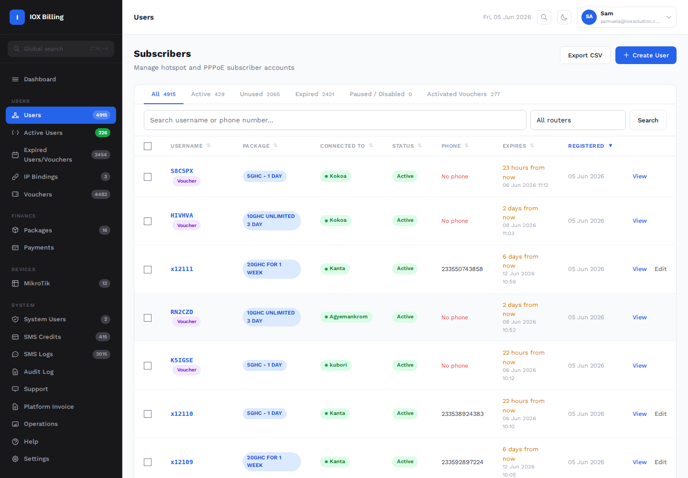
Task: Switch to the All tab
Action: 163,94
